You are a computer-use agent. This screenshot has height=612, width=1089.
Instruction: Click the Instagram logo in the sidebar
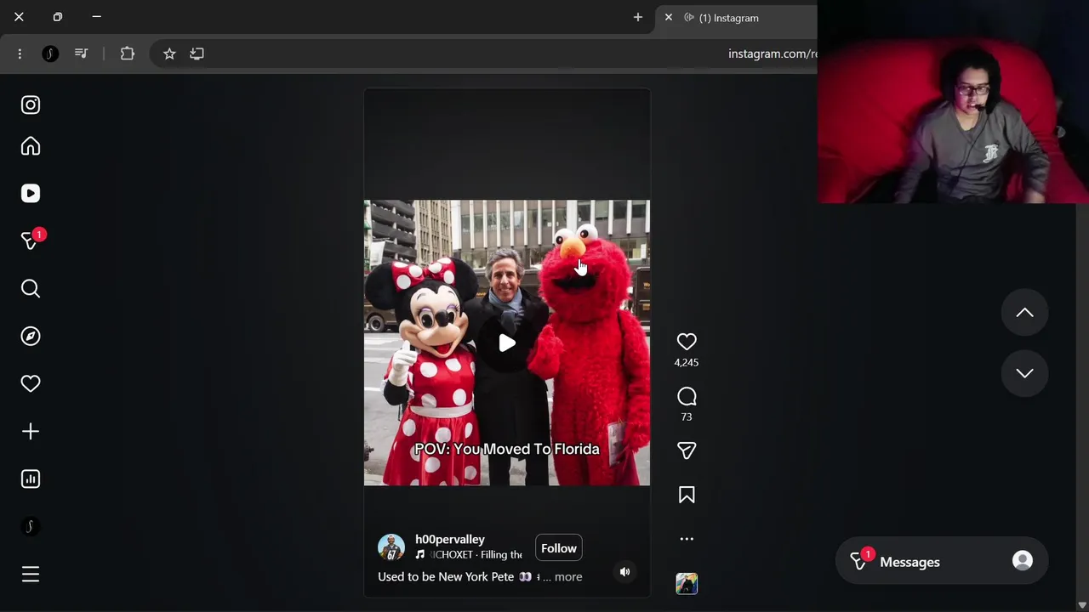point(31,105)
